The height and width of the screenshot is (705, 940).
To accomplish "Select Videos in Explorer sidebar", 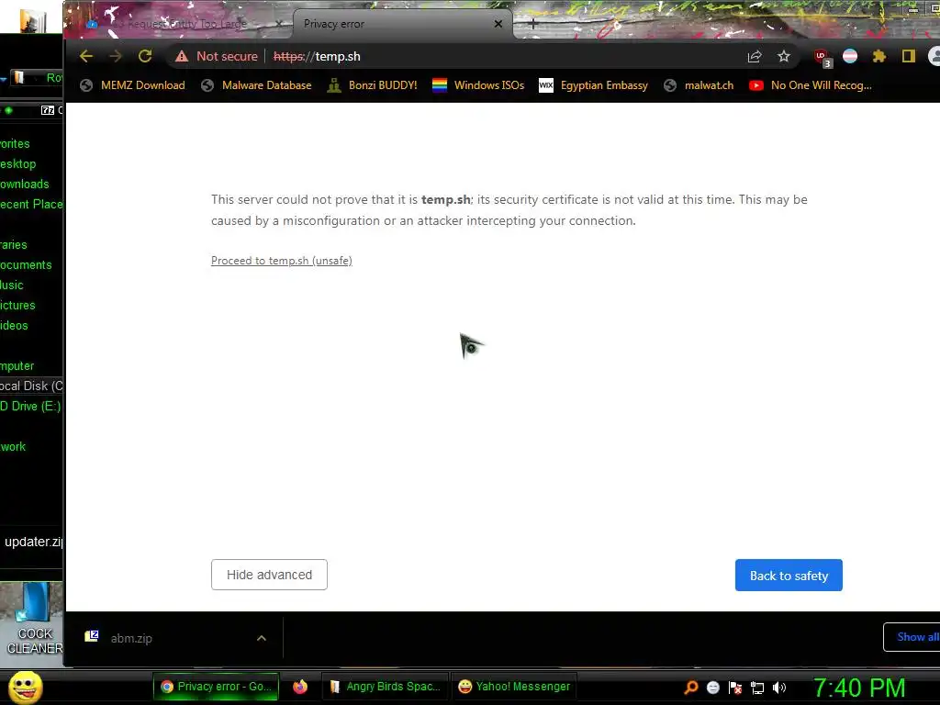I will point(15,326).
